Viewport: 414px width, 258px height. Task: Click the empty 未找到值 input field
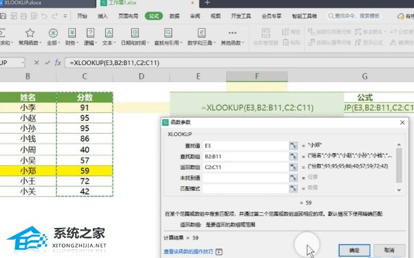coord(245,178)
